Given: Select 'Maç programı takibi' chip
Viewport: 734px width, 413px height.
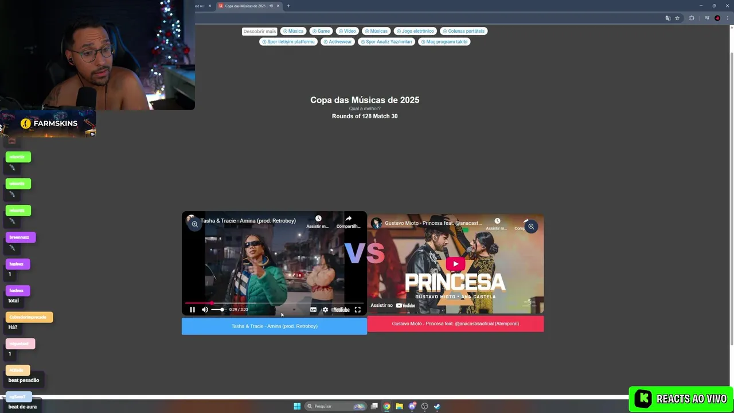Looking at the screenshot, I should pyautogui.click(x=444, y=42).
